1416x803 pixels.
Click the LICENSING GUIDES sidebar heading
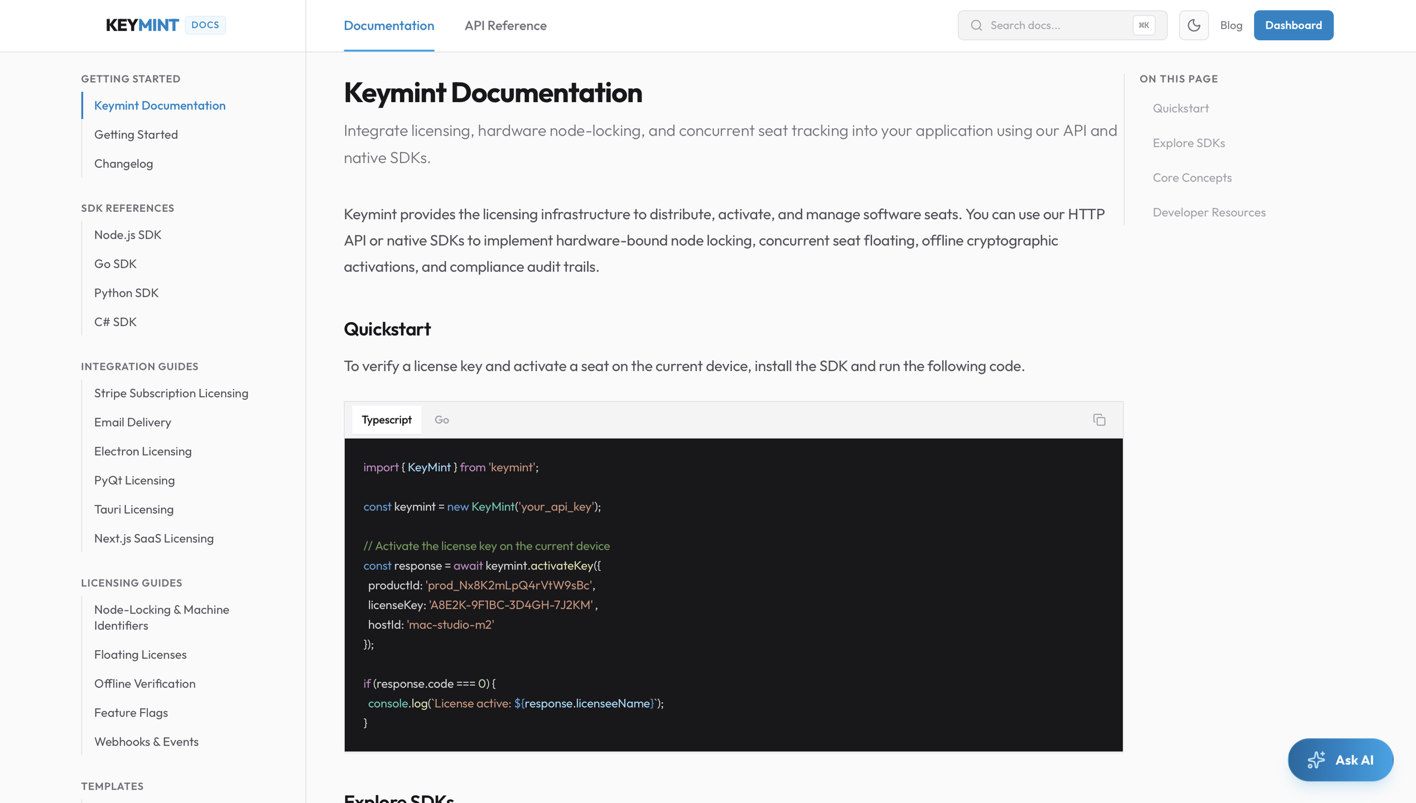pyautogui.click(x=132, y=583)
